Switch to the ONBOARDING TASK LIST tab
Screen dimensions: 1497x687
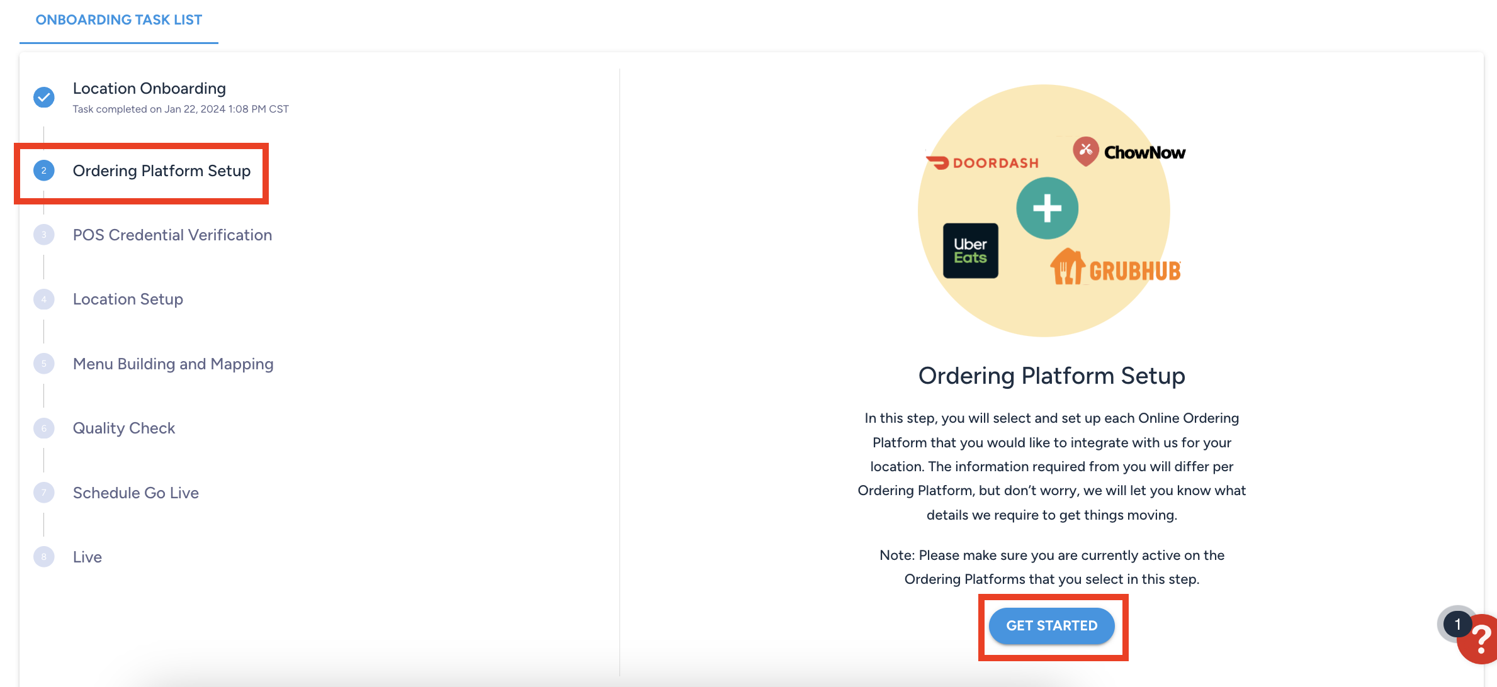(x=118, y=20)
